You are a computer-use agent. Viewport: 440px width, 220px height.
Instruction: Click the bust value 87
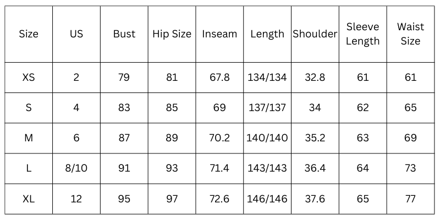point(124,138)
